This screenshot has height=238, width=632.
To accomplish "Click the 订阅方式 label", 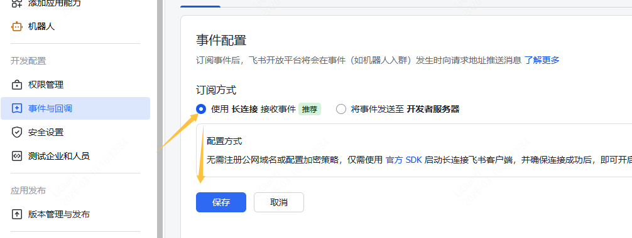I will tap(216, 90).
